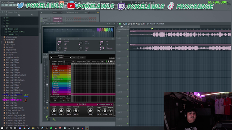232x130 pixels.
Task: Click the browser search magnifier icon
Action: [x=7, y=12]
